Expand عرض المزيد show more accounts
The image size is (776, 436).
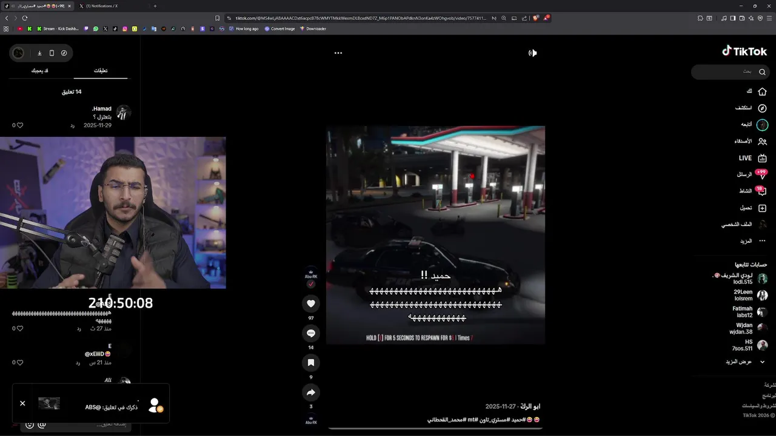[x=746, y=362]
